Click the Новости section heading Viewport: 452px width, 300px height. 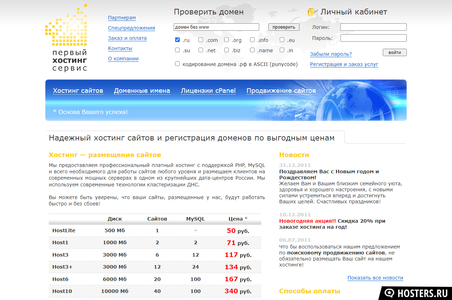point(294,155)
